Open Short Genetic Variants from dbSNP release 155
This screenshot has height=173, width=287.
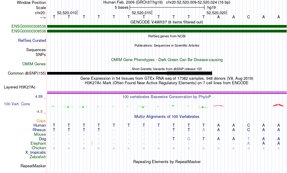pyautogui.click(x=167, y=69)
